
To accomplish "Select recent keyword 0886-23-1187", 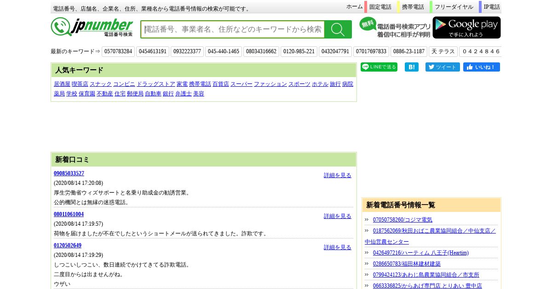I will click(409, 51).
